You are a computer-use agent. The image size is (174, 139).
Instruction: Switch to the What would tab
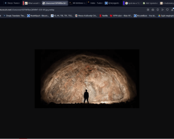tap(33, 3)
